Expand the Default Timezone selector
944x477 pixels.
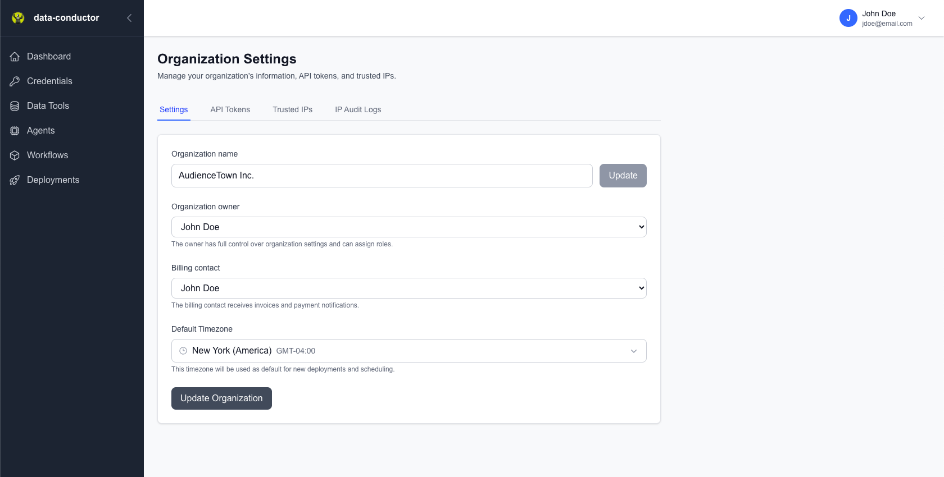(633, 351)
